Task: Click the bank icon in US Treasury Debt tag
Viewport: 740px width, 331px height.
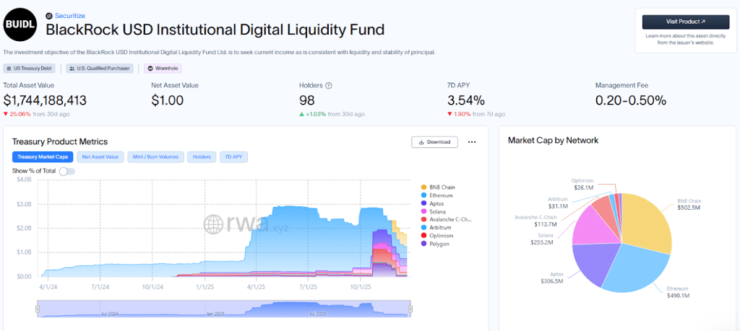Action: (9, 69)
